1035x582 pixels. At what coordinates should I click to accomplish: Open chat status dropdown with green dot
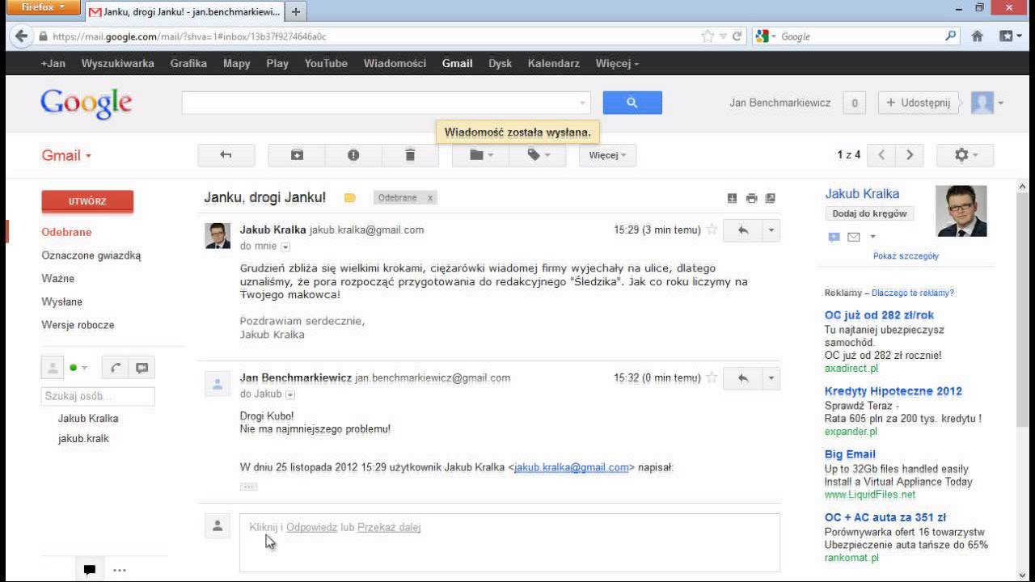(x=78, y=368)
